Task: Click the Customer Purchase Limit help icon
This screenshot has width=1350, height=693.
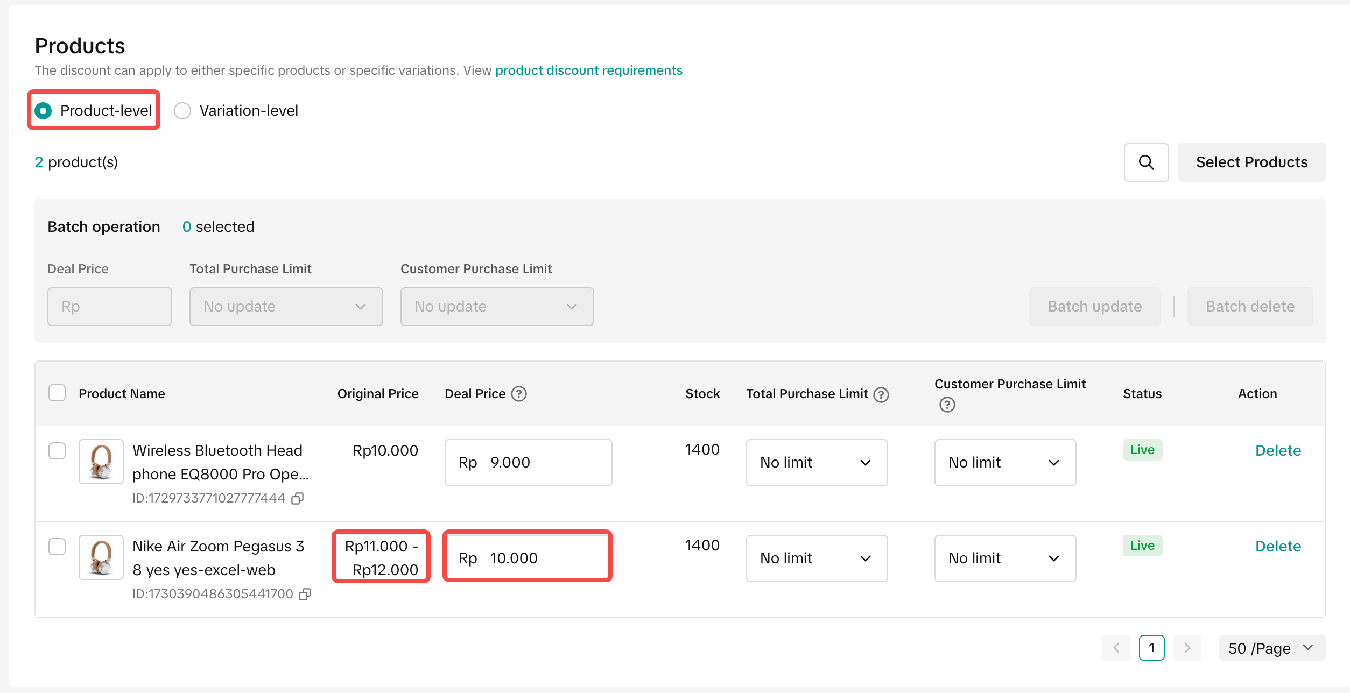Action: pyautogui.click(x=947, y=405)
